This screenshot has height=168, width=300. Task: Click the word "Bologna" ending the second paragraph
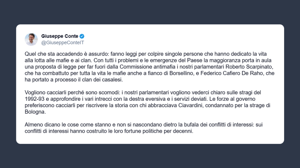[34, 112]
